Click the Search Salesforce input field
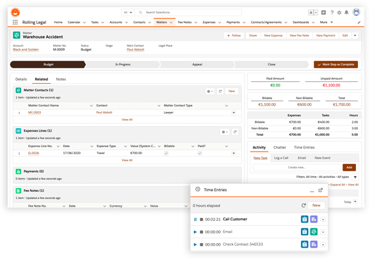This screenshot has width=372, height=261. point(188,13)
